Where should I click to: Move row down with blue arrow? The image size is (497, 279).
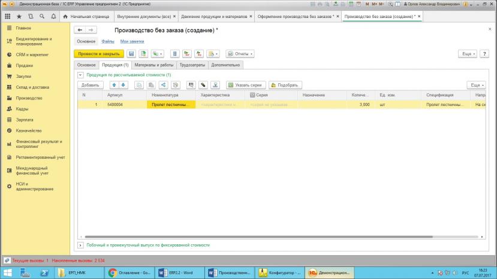(124, 86)
